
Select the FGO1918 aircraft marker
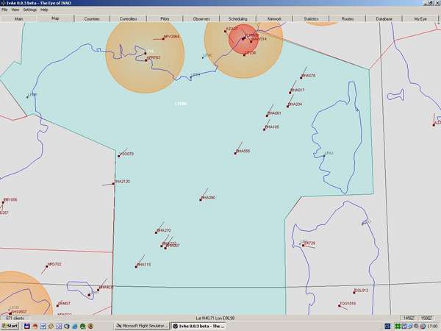click(340, 306)
